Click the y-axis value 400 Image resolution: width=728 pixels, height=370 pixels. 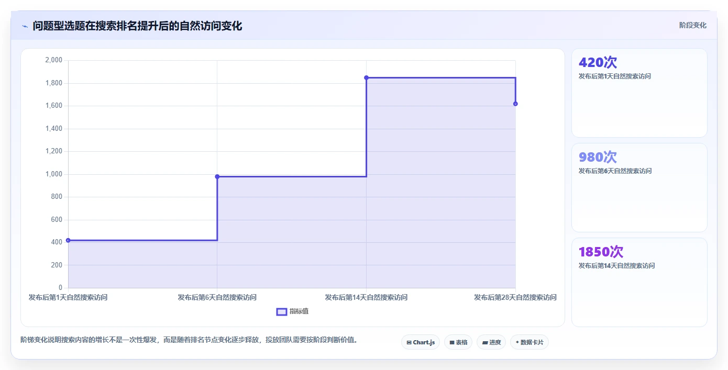click(x=57, y=242)
